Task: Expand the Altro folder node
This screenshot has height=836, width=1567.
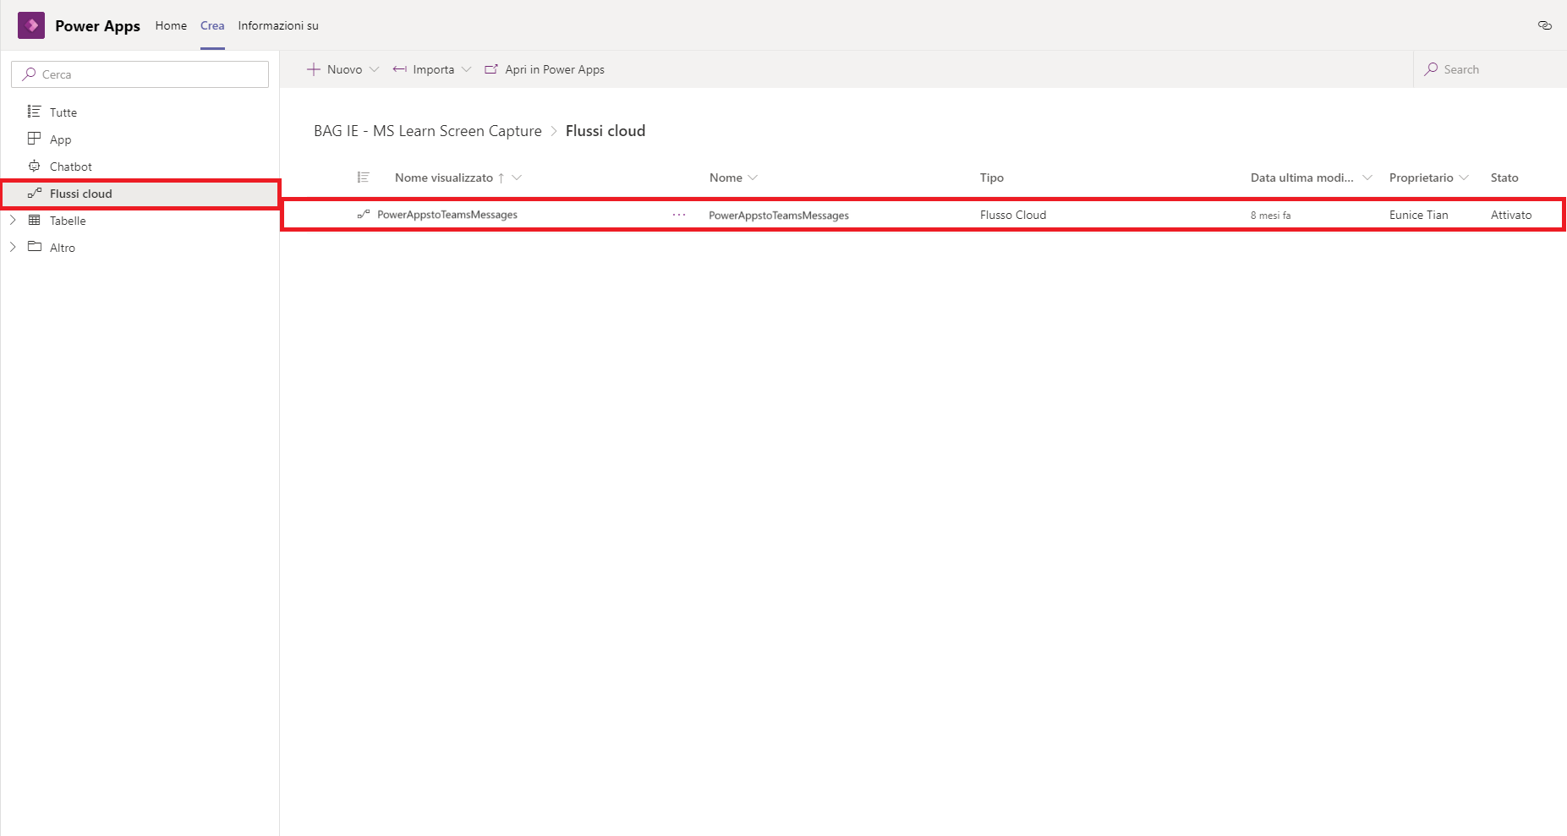Action: point(13,248)
